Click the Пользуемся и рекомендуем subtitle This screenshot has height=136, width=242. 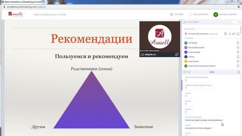(92, 56)
